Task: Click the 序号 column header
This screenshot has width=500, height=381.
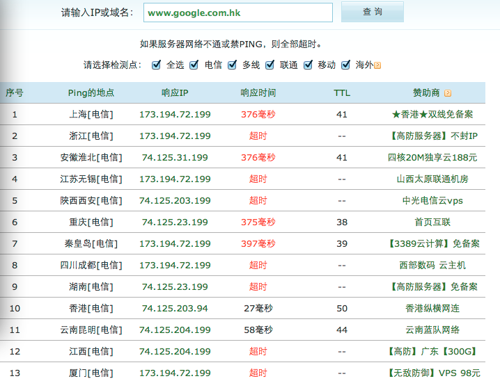Action: (15, 93)
